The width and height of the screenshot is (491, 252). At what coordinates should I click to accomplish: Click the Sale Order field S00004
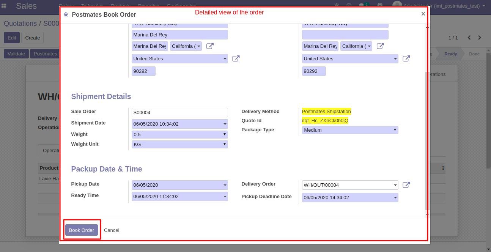click(x=180, y=112)
